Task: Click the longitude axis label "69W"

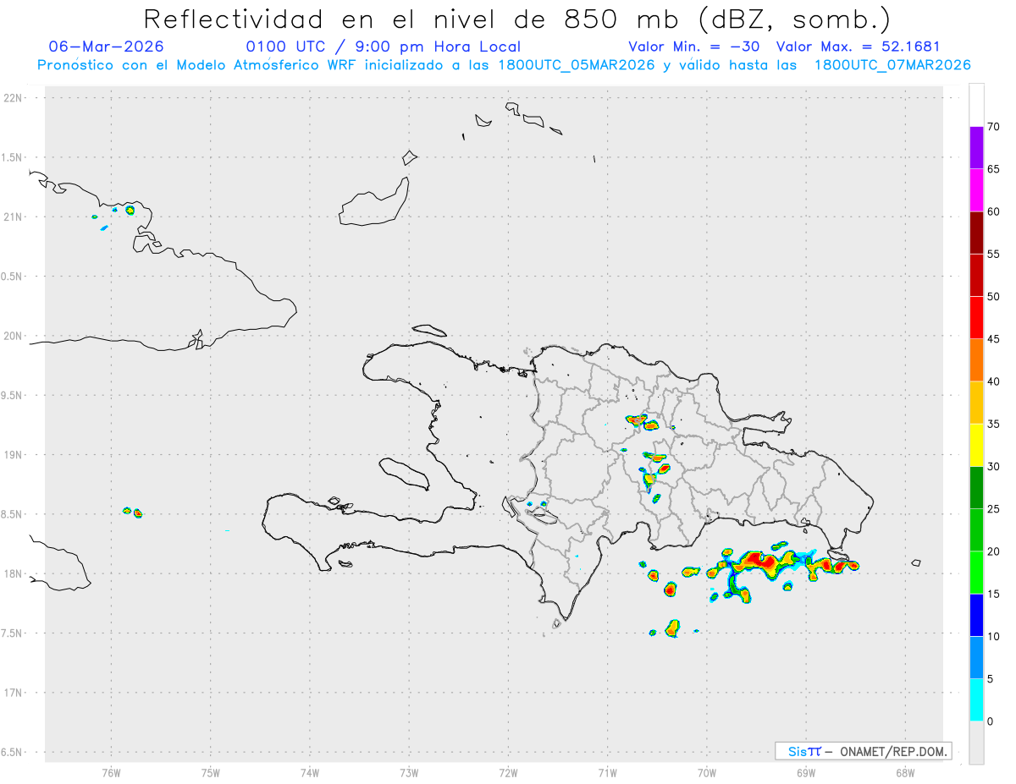Action: click(805, 773)
